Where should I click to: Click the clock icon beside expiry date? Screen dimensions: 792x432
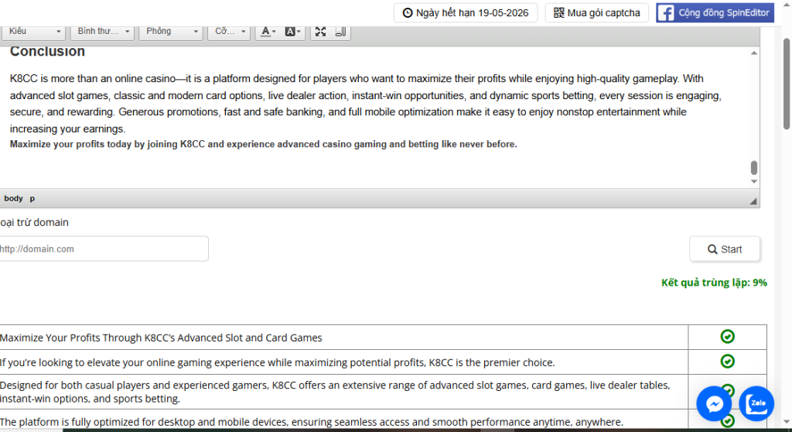coord(407,13)
